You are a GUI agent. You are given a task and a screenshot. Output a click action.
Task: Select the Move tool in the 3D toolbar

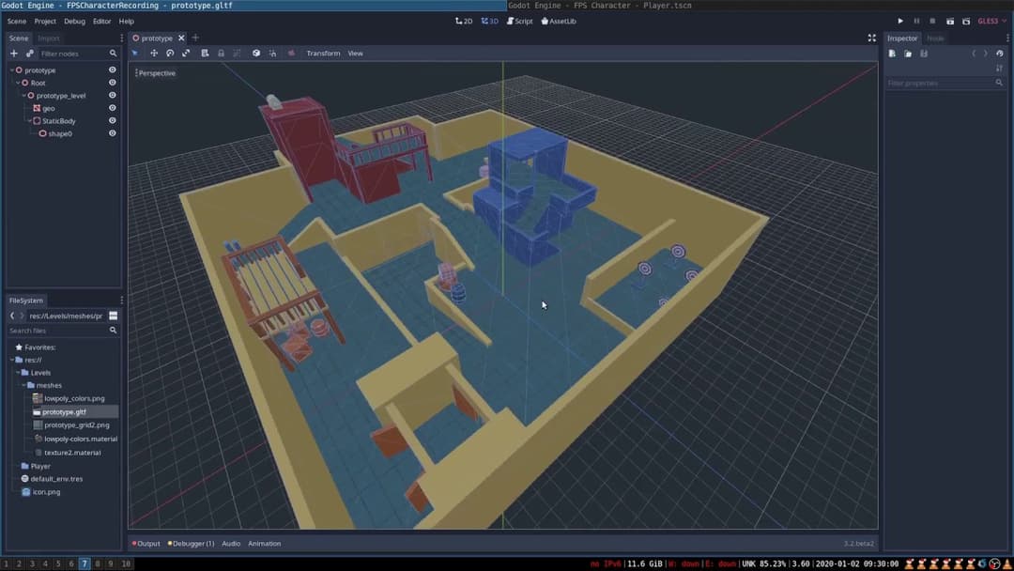pos(154,53)
